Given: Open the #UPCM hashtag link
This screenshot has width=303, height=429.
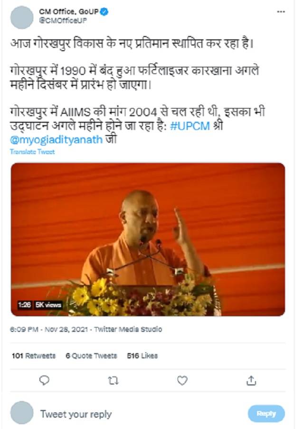Looking at the screenshot, I should tap(190, 126).
